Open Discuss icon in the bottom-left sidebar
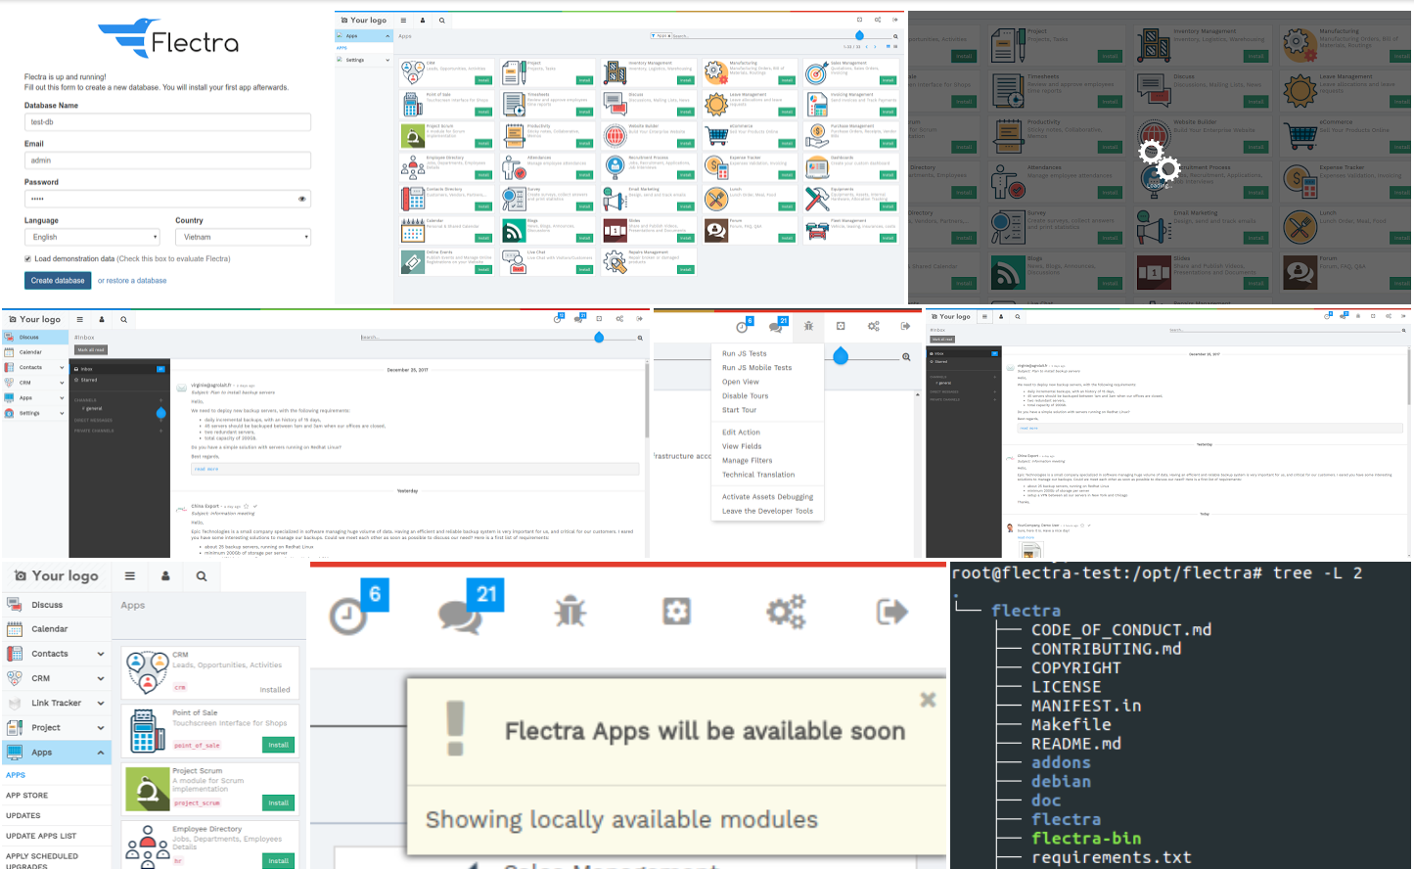Image resolution: width=1414 pixels, height=869 pixels. point(15,605)
